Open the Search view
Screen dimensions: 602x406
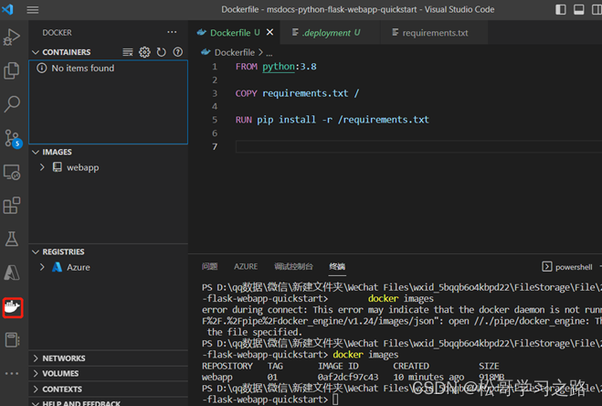(12, 104)
